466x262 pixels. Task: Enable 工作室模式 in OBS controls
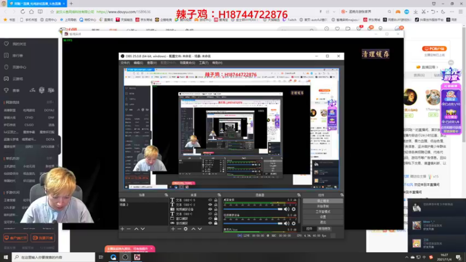click(323, 212)
